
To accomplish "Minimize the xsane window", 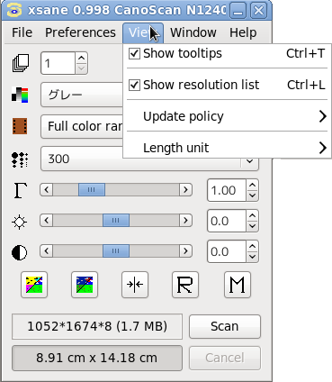I will pyautogui.click(x=238, y=11).
